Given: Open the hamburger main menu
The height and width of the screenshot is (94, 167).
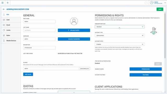Looking at the screenshot, I should (2, 3).
